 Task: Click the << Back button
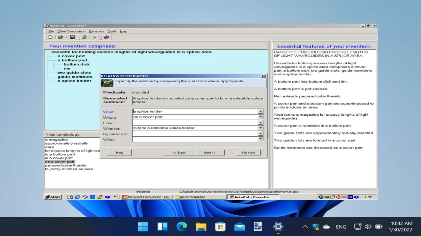[179, 152]
